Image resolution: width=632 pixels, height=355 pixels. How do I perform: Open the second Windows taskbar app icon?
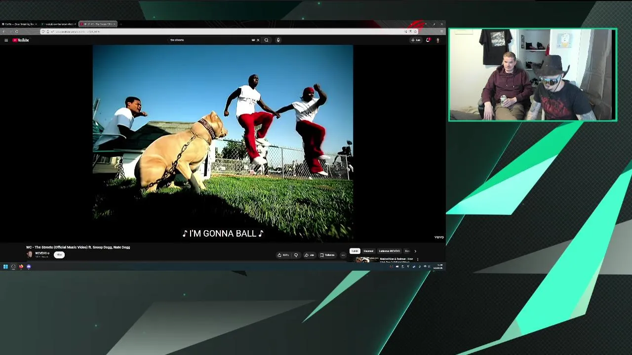click(13, 267)
